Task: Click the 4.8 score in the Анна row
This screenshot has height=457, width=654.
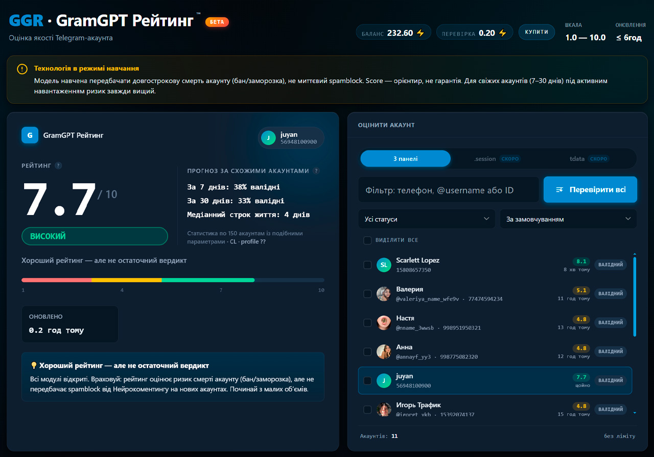Action: point(581,348)
